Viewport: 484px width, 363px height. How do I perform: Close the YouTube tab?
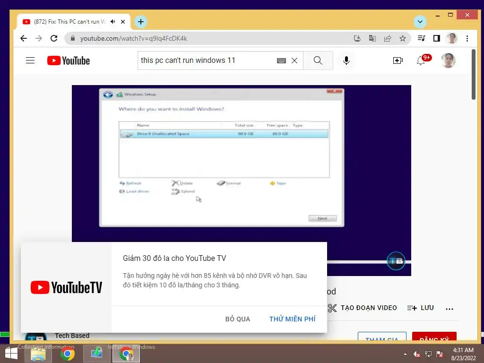(x=123, y=22)
